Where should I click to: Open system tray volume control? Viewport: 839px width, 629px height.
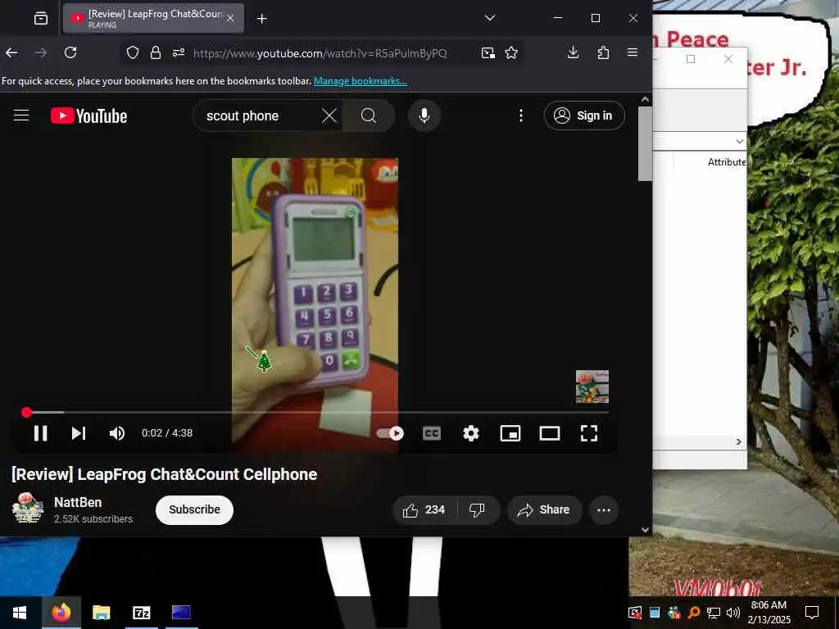[733, 613]
